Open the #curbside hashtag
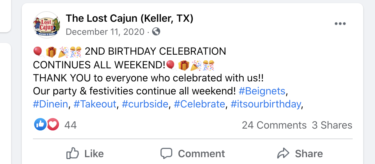Viewport: 375px width, 164px height. coord(145,104)
